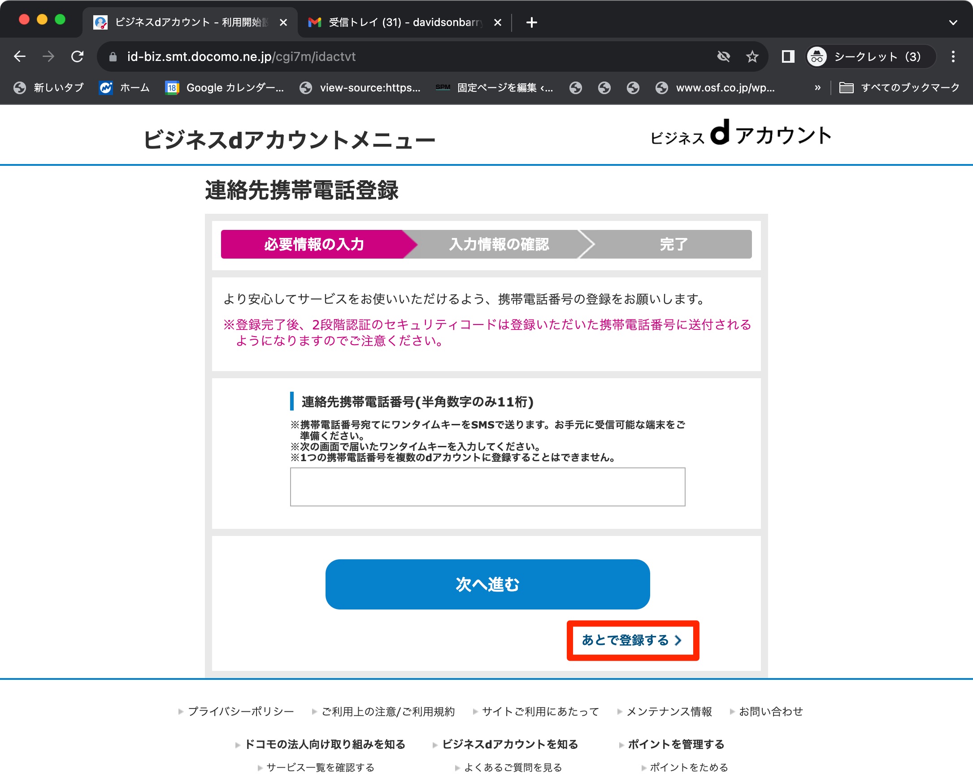Open ポイントをためる link
The height and width of the screenshot is (778, 973).
[689, 767]
